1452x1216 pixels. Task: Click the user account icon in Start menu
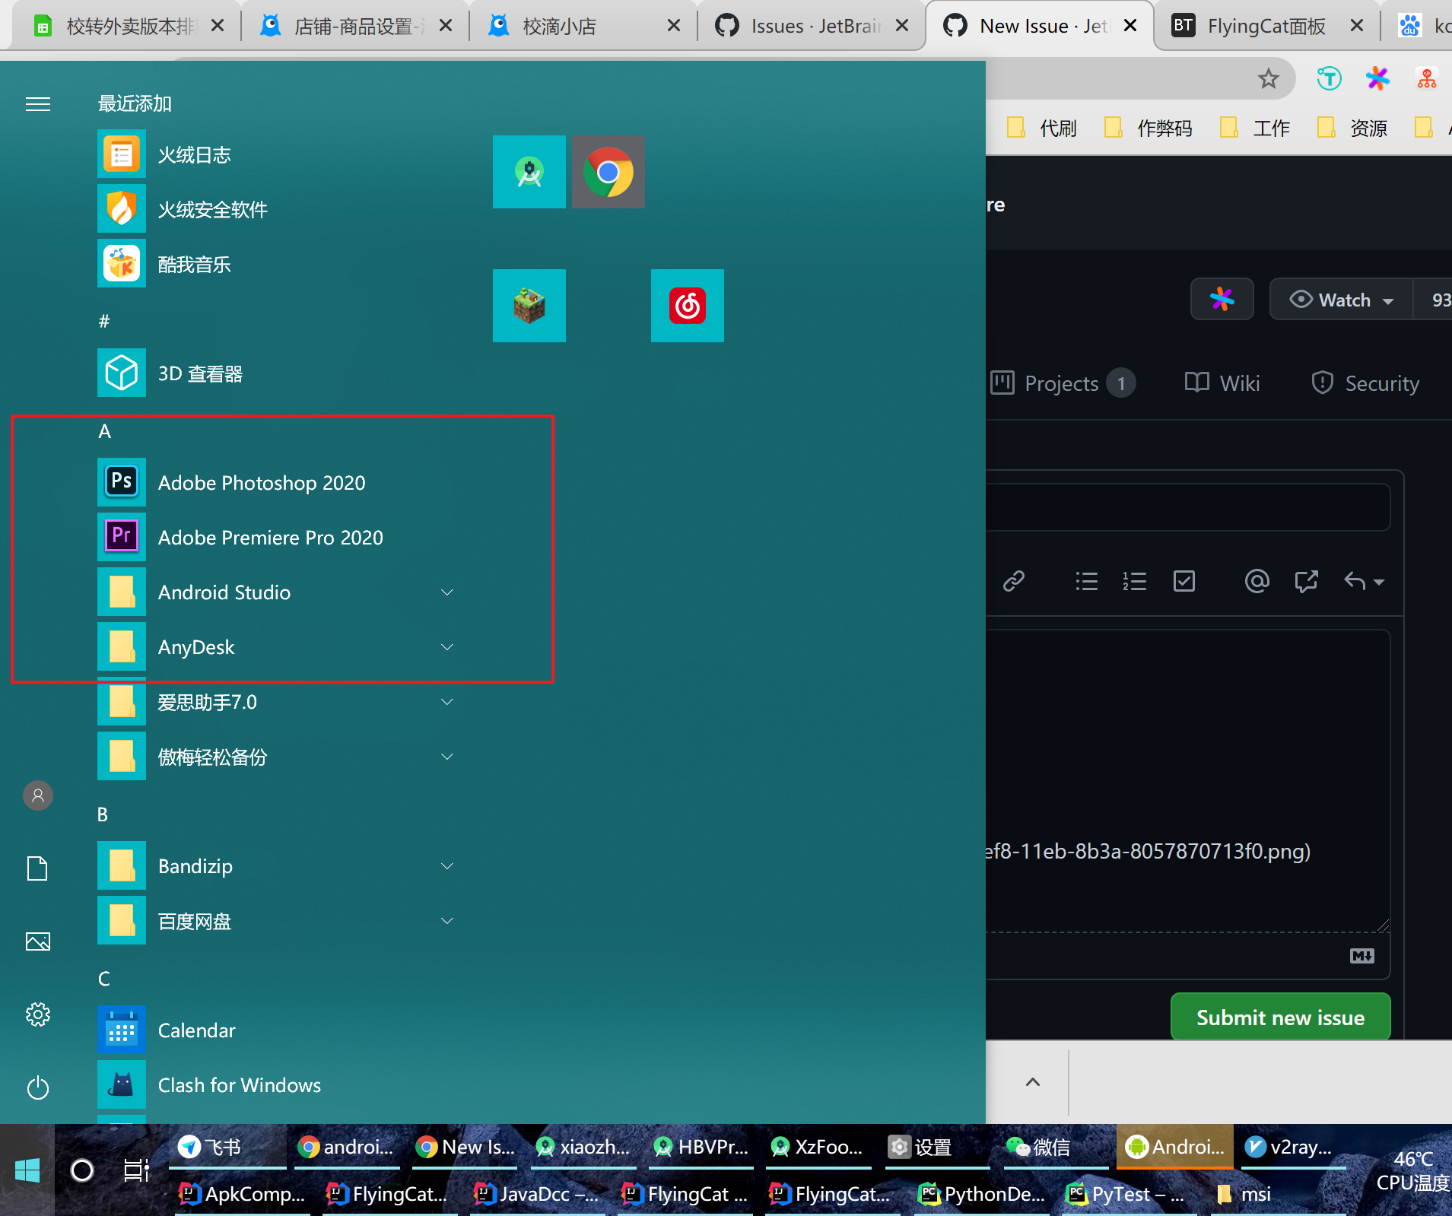click(x=37, y=795)
